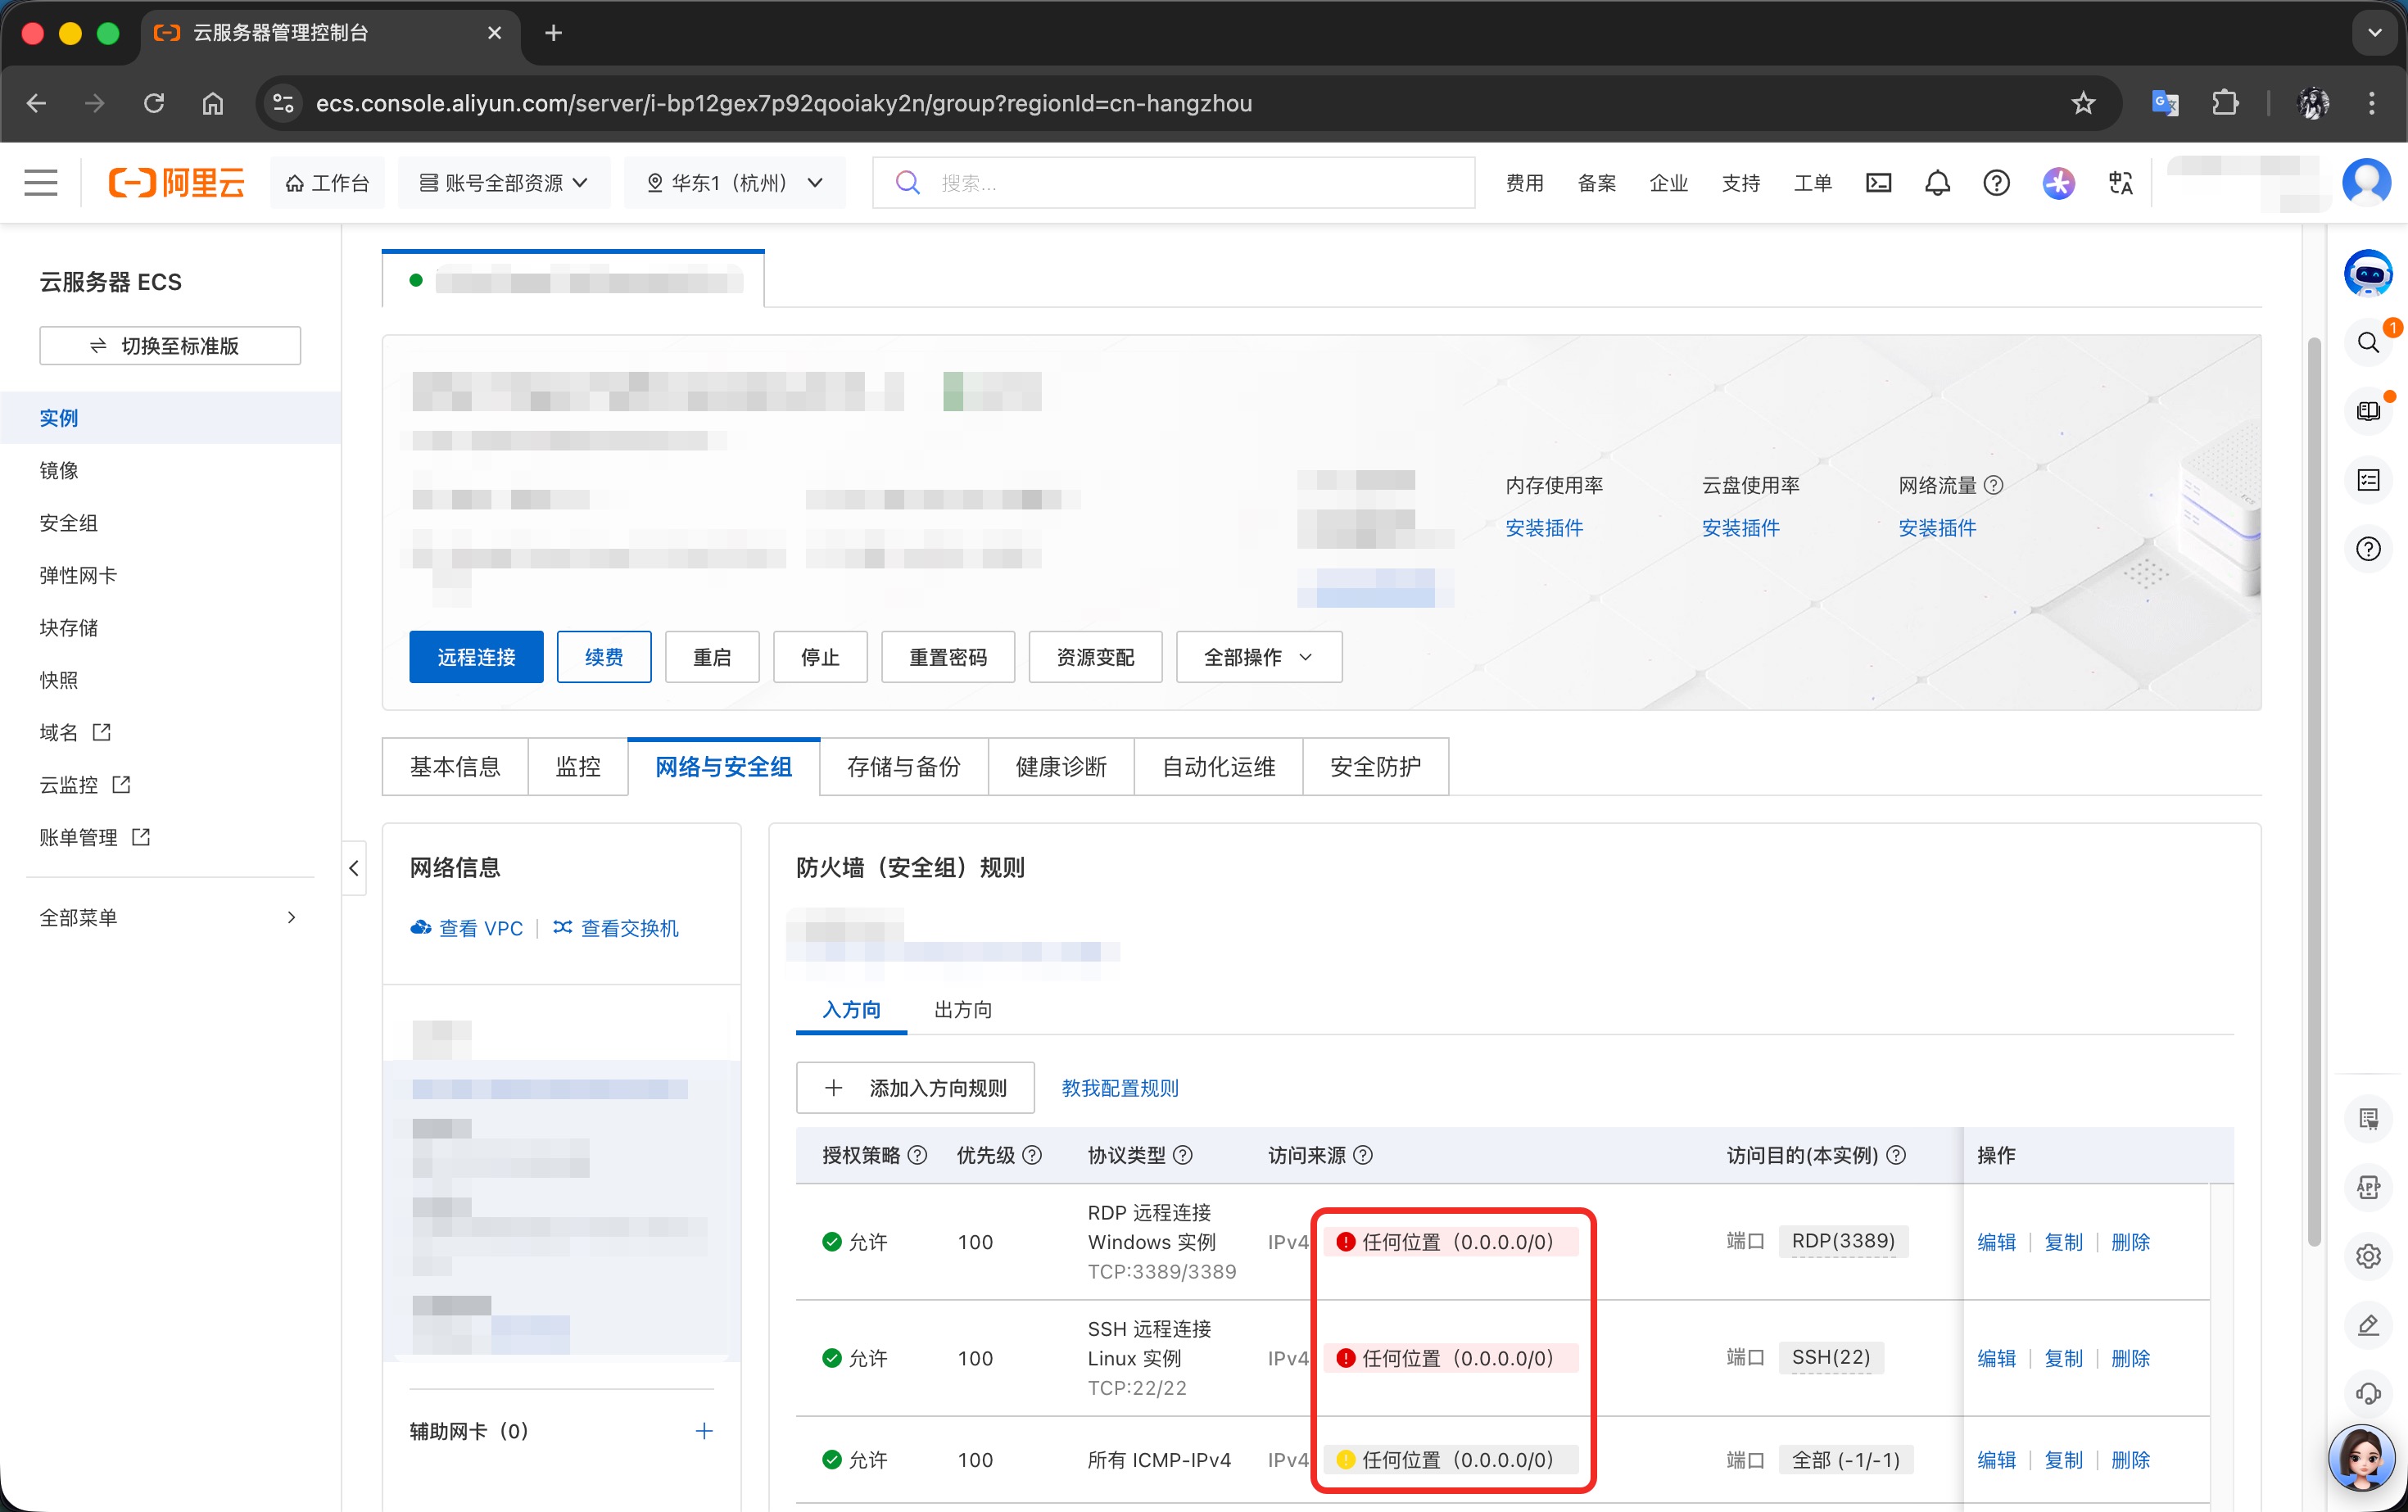Image resolution: width=2408 pixels, height=1512 pixels.
Task: Switch to standard version 切换至标准版
Action: click(170, 346)
